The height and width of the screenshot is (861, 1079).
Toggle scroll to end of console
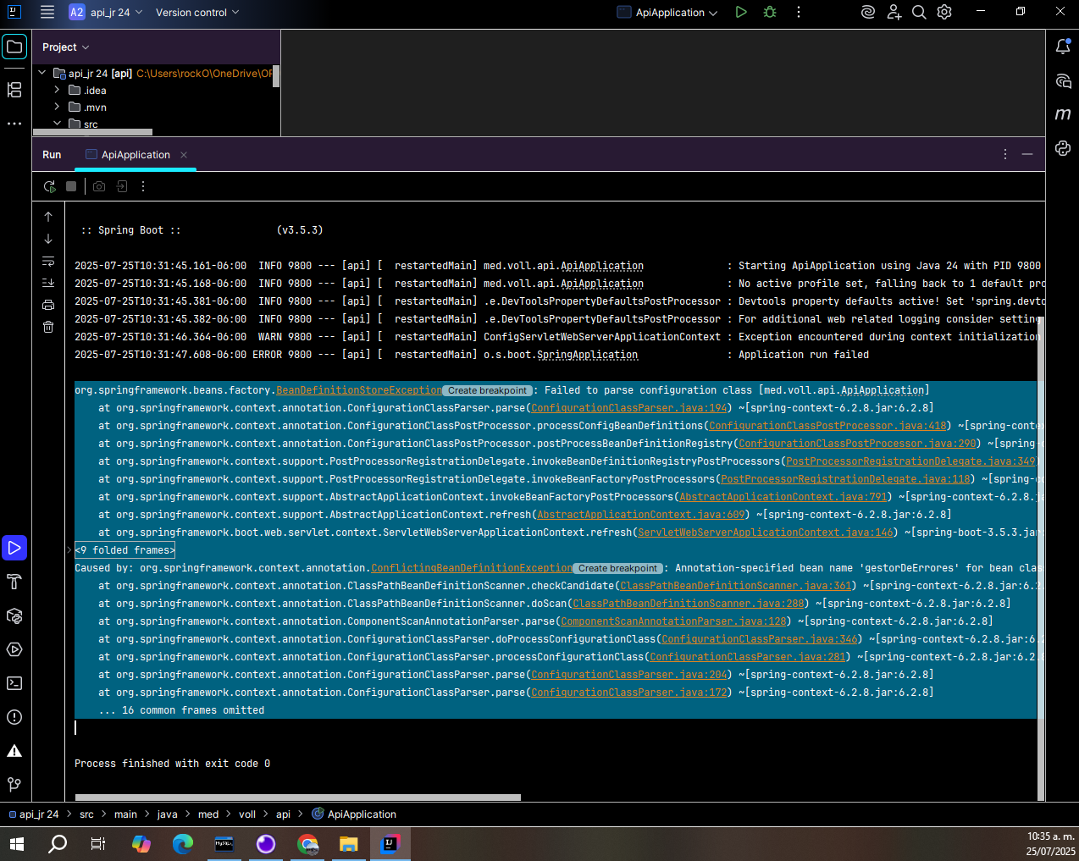pos(48,283)
